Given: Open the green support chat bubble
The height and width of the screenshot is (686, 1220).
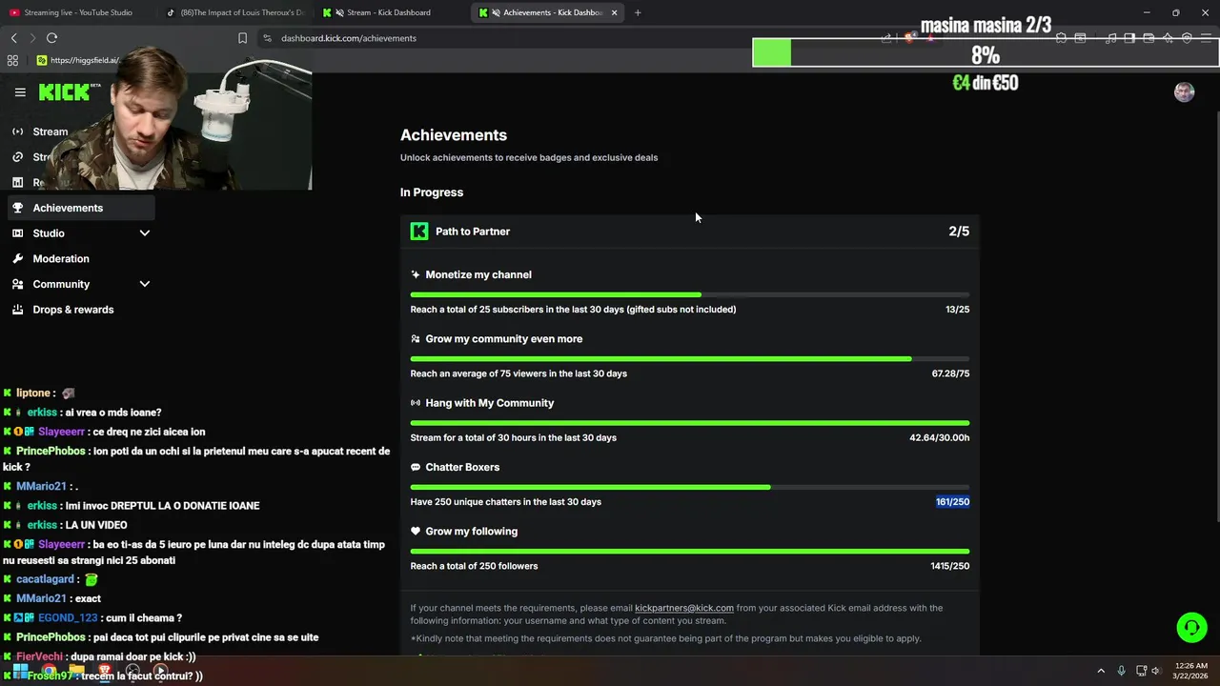Looking at the screenshot, I should (x=1191, y=627).
